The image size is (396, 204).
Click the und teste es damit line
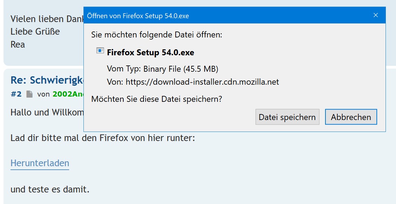click(x=50, y=190)
